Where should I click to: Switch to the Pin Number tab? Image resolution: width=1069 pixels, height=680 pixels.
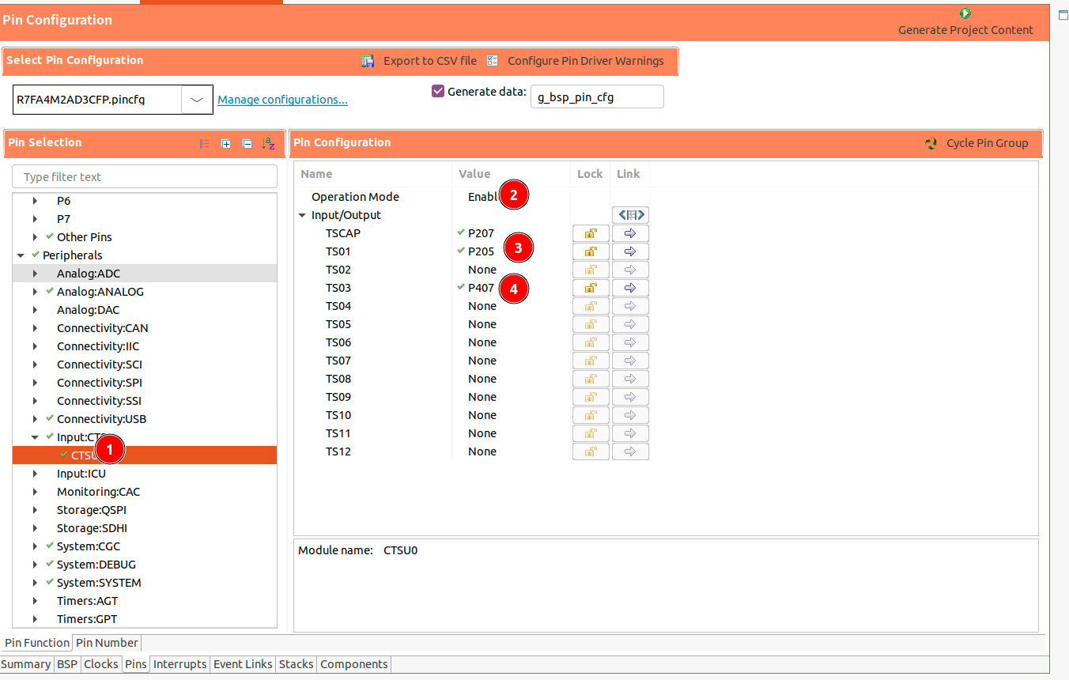pos(107,643)
